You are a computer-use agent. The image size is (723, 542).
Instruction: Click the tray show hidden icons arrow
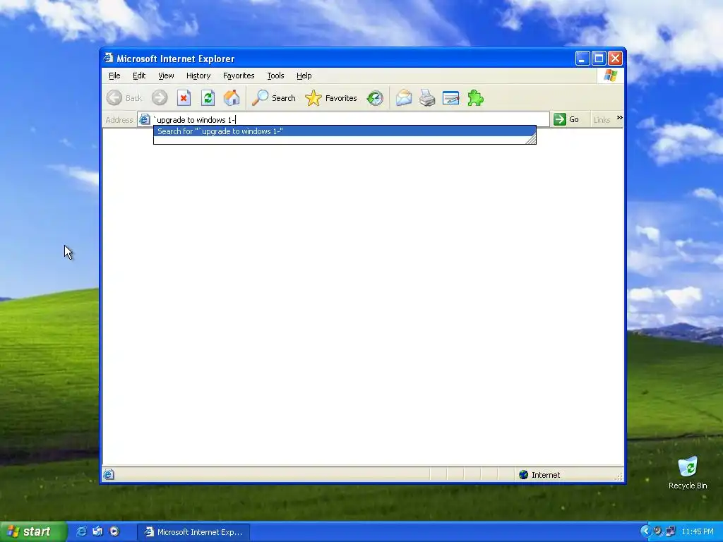tap(645, 531)
